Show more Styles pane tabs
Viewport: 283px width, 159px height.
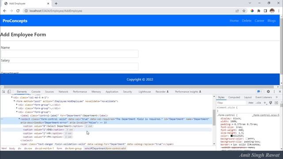[277, 97]
